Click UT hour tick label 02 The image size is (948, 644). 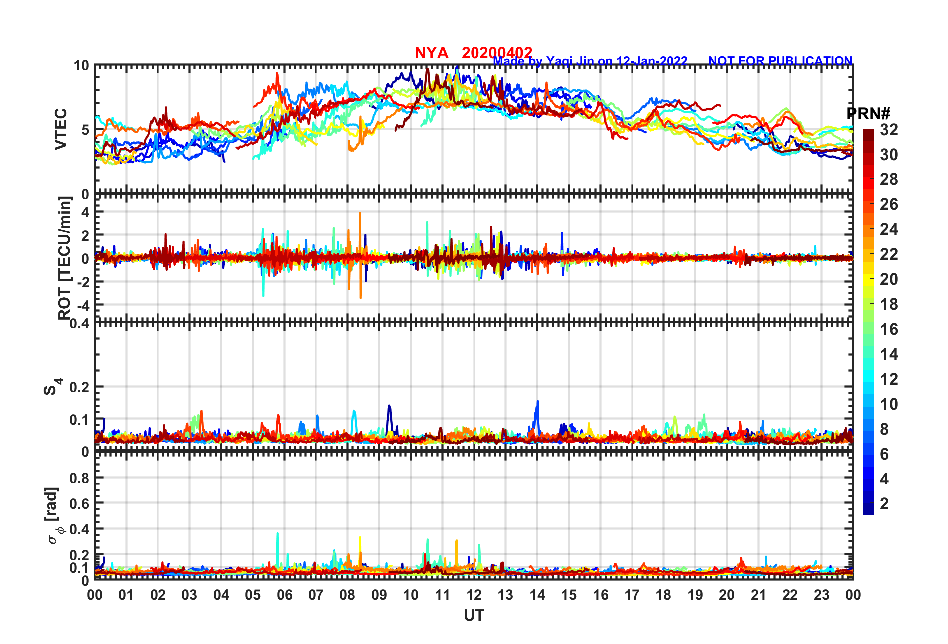(158, 595)
